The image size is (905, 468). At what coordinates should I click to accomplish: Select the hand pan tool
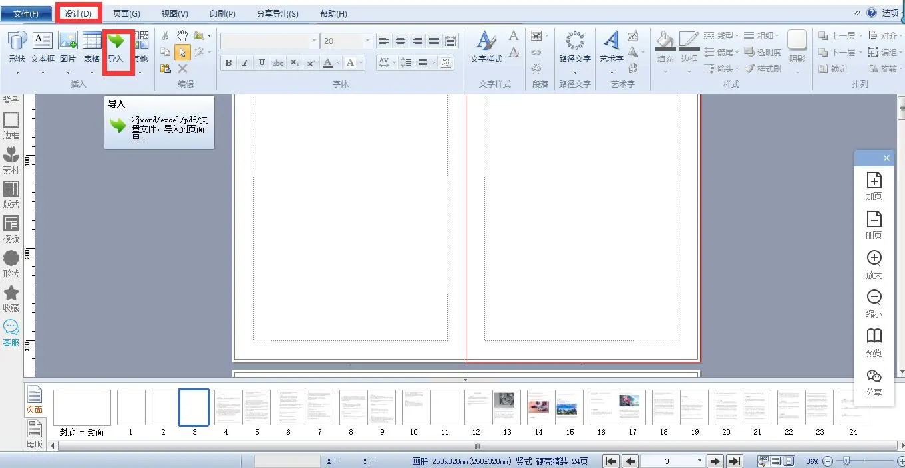pyautogui.click(x=182, y=35)
